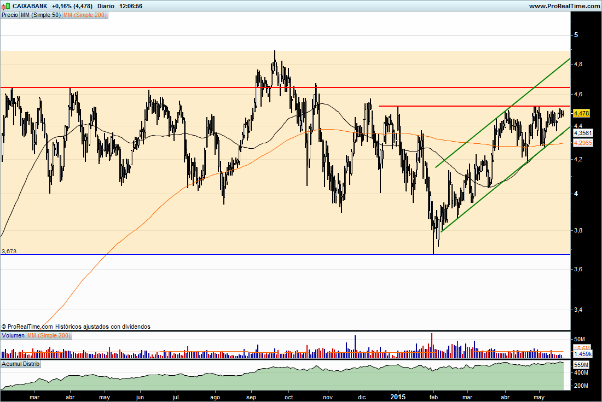Select the Precio legend label
The image size is (602, 402).
tap(10, 15)
